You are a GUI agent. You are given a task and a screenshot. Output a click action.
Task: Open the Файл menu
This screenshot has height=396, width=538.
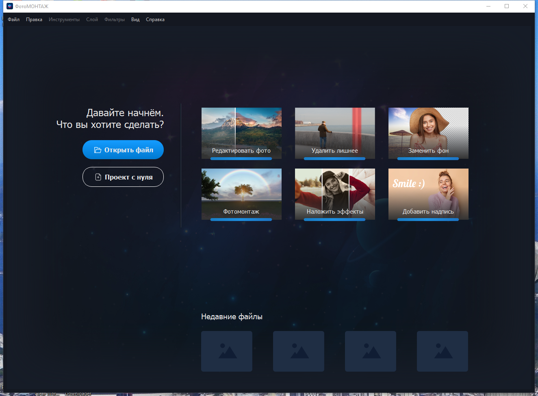[x=13, y=19]
